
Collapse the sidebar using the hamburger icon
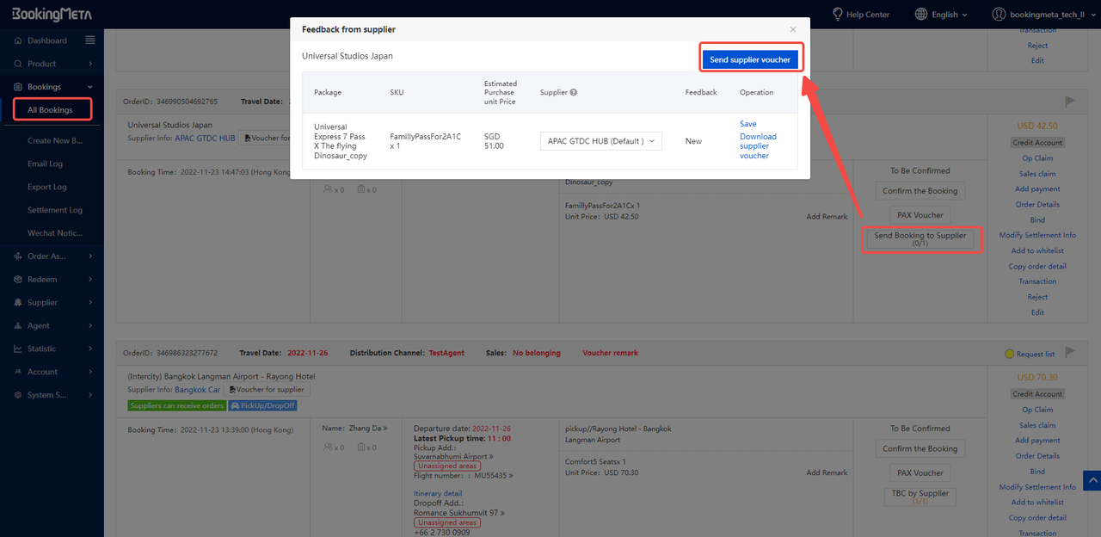(90, 40)
